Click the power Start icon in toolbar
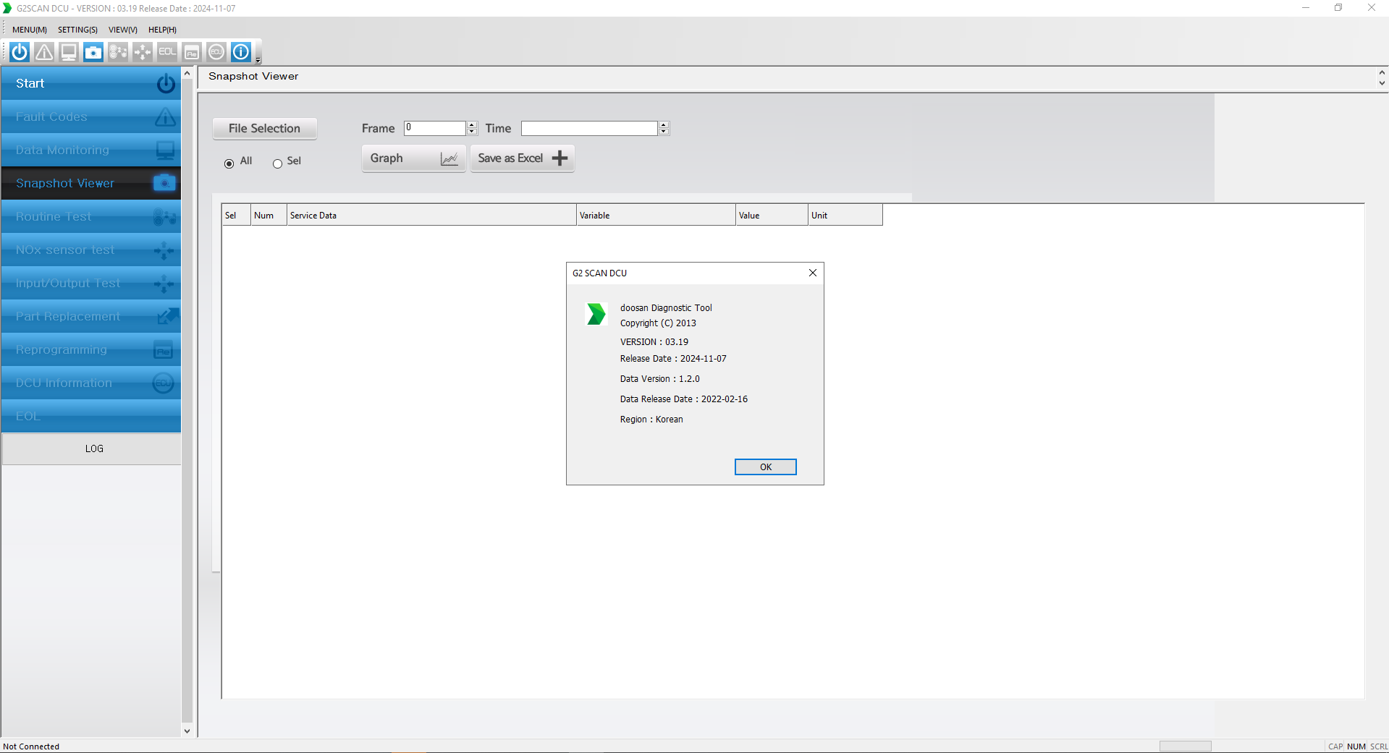 20,52
